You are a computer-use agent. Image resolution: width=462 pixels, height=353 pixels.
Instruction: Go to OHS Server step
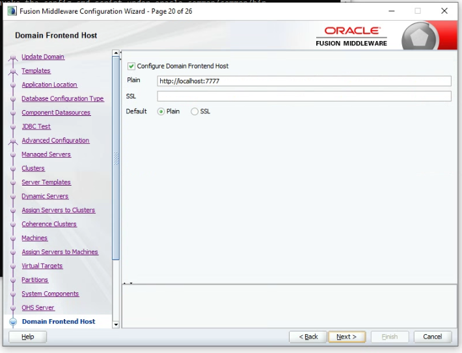pos(38,307)
